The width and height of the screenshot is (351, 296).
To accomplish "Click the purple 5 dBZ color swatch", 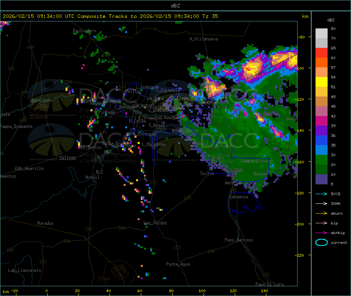I will coord(321,179).
